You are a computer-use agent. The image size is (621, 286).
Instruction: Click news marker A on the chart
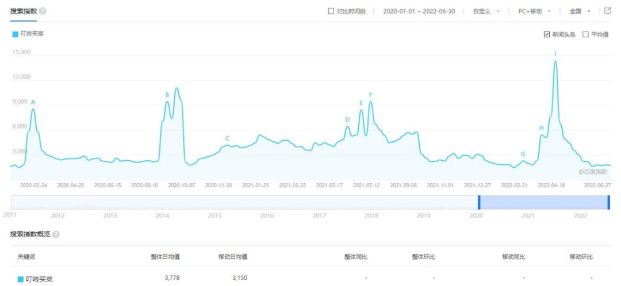tap(33, 102)
